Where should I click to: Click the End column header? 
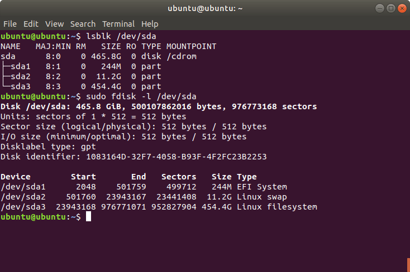pos(139,177)
